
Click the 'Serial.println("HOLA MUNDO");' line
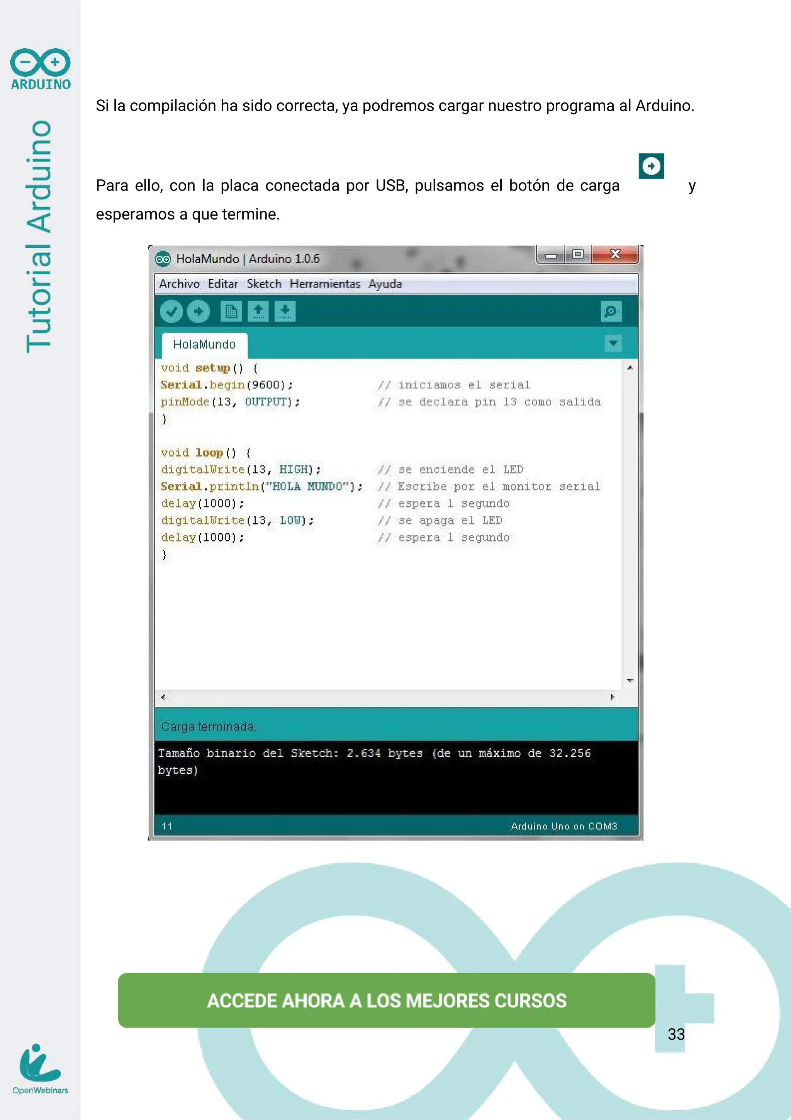click(262, 487)
